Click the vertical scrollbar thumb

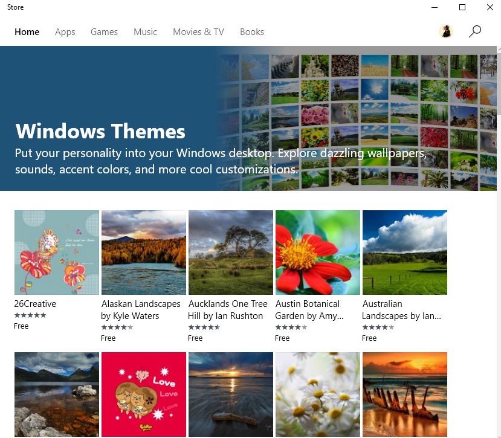click(499, 84)
